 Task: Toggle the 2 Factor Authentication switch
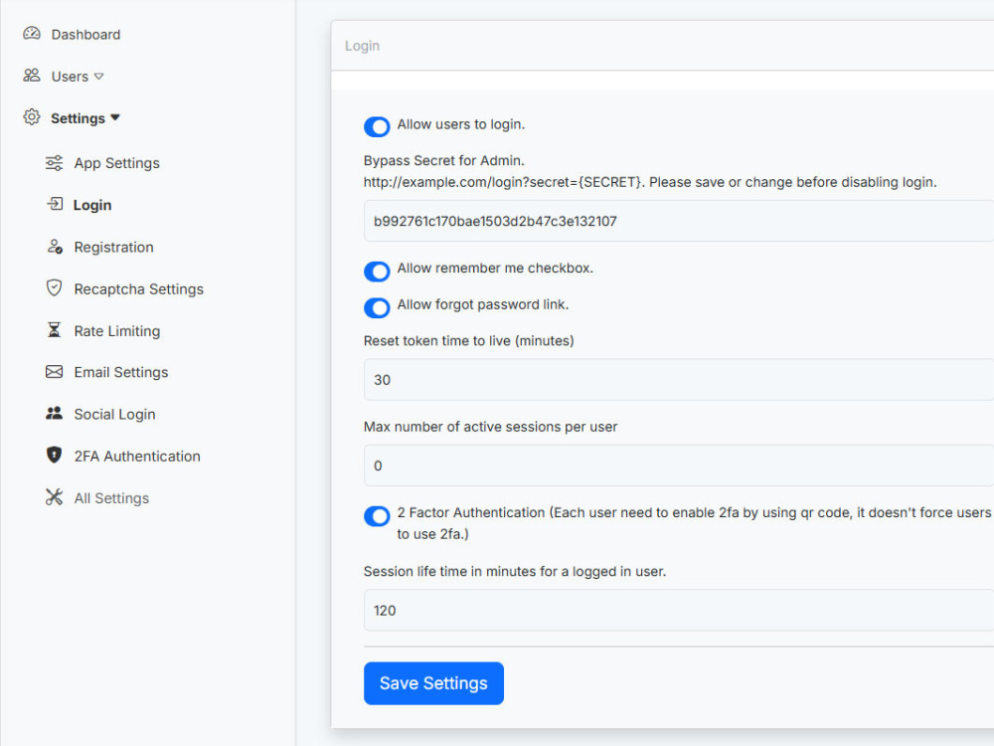coord(377,515)
